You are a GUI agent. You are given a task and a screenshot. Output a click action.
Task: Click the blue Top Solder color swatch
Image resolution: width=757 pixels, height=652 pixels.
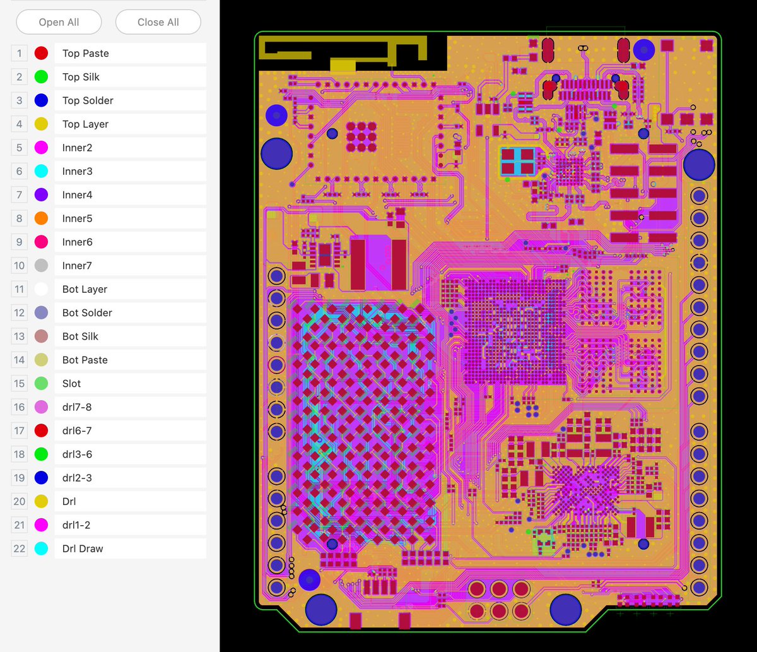point(41,100)
